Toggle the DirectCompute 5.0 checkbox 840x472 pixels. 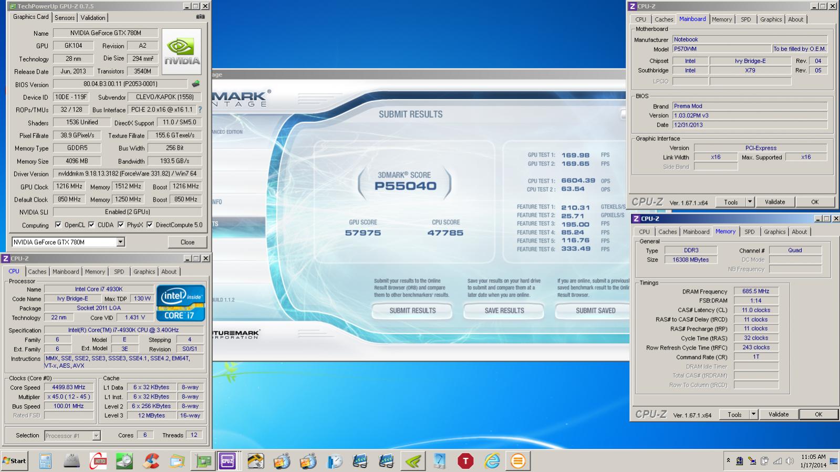(150, 225)
